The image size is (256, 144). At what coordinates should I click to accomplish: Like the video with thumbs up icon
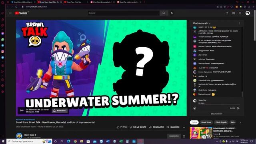(118, 127)
